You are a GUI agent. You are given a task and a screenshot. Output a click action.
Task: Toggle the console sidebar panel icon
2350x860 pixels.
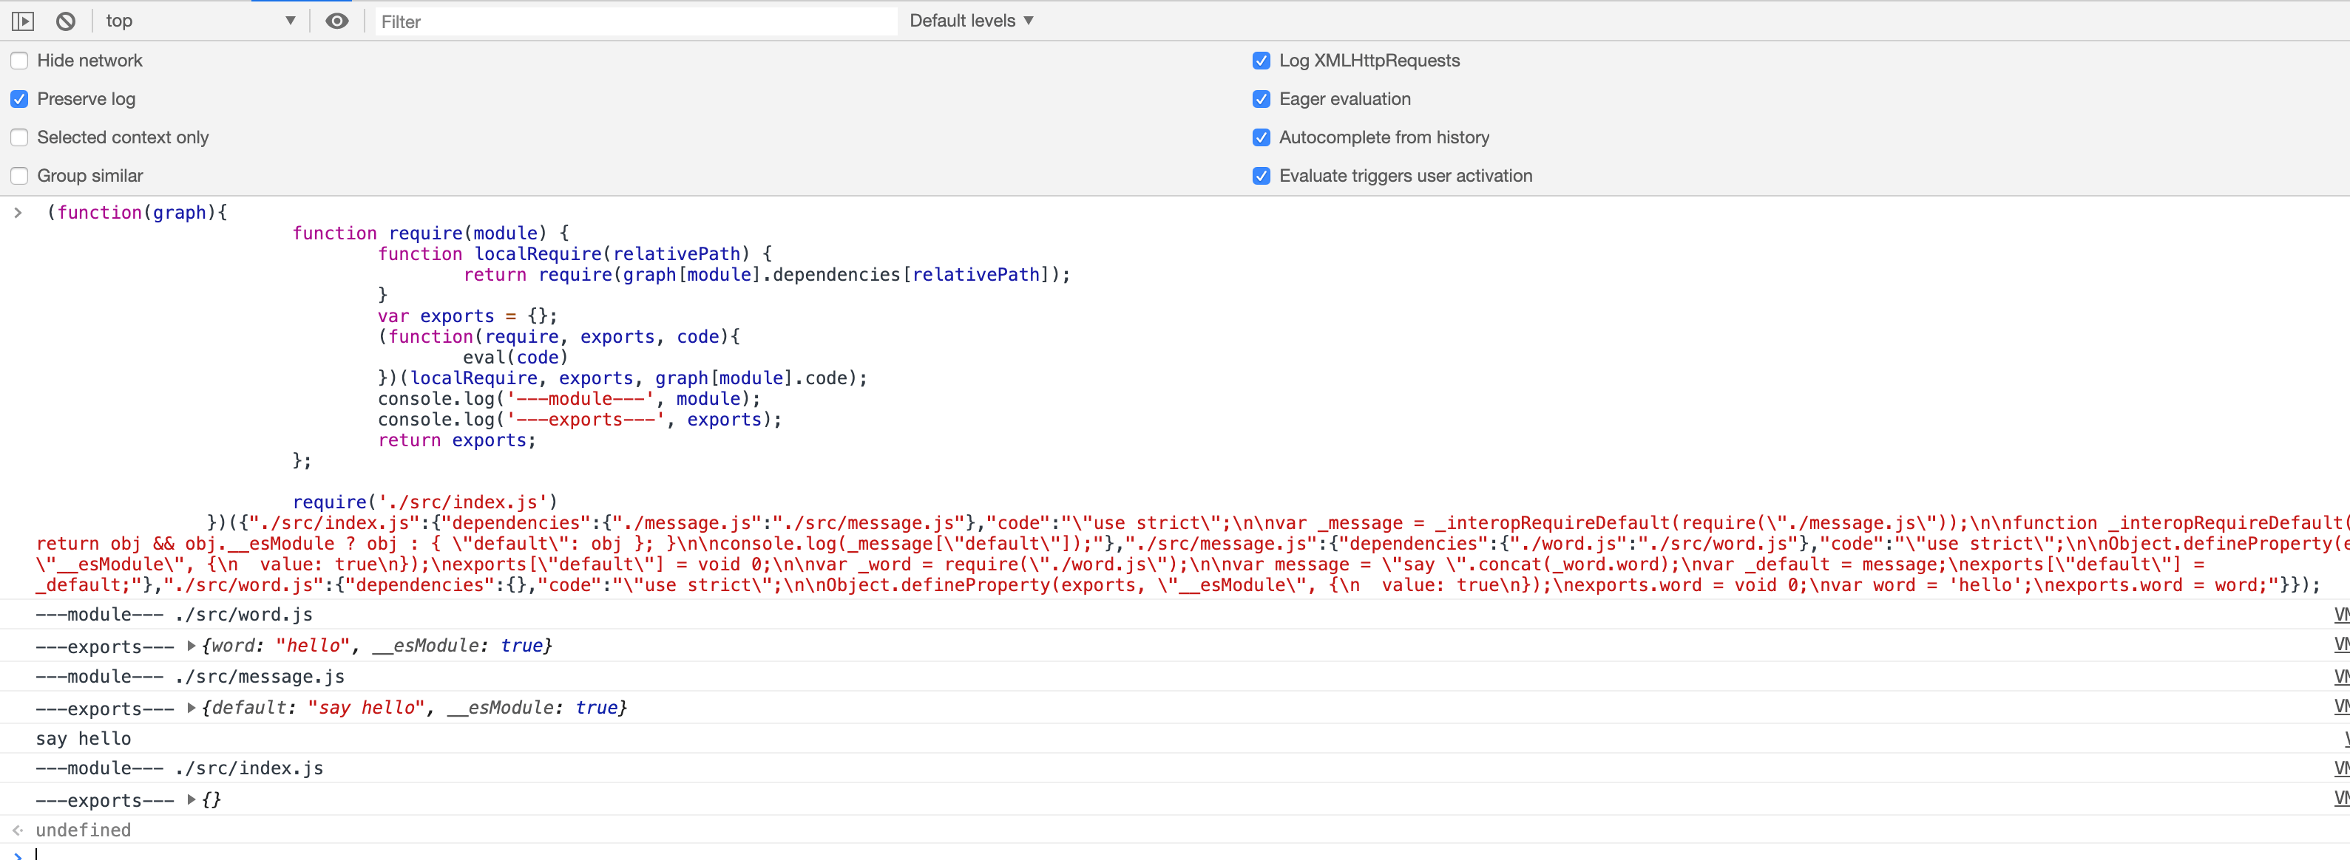23,21
